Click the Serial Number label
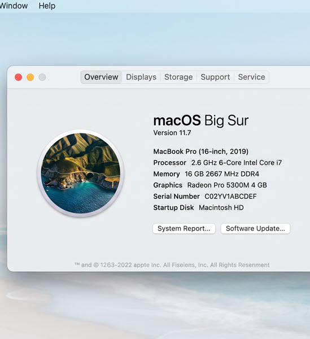This screenshot has width=310, height=339. coord(177,196)
